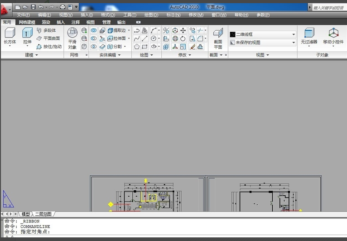Switch to the 二层总图 layout tab
Image resolution: width=347 pixels, height=241 pixels.
click(x=43, y=214)
